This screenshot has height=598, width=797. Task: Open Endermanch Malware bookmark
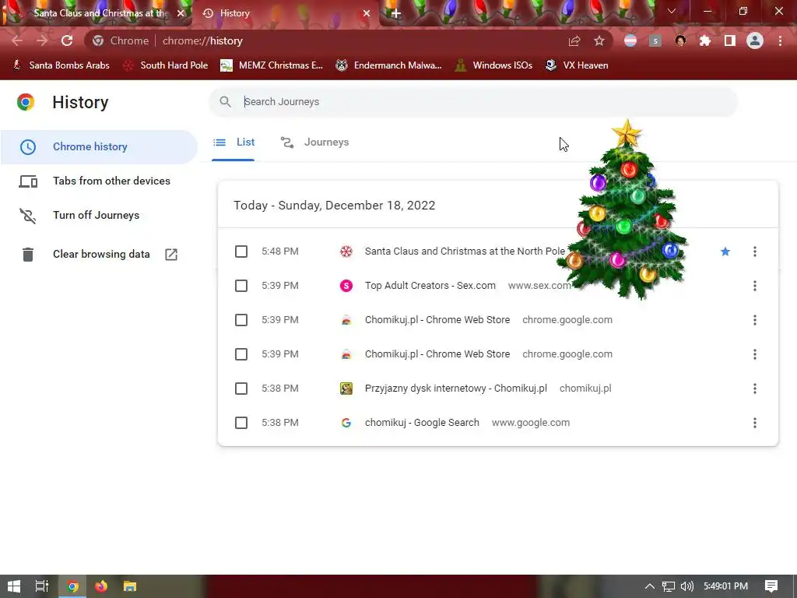point(389,65)
